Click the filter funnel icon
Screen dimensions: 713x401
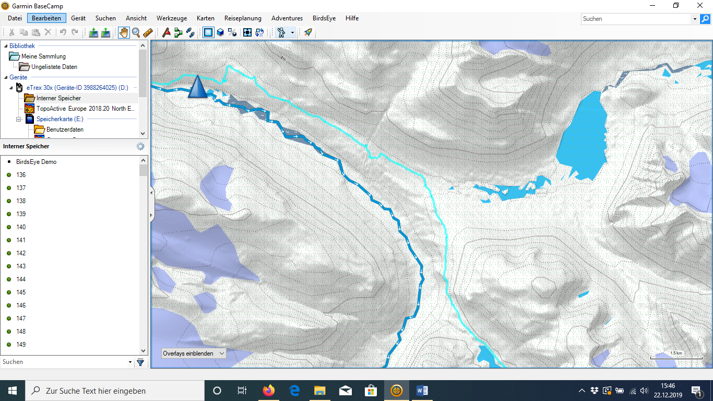coord(140,362)
